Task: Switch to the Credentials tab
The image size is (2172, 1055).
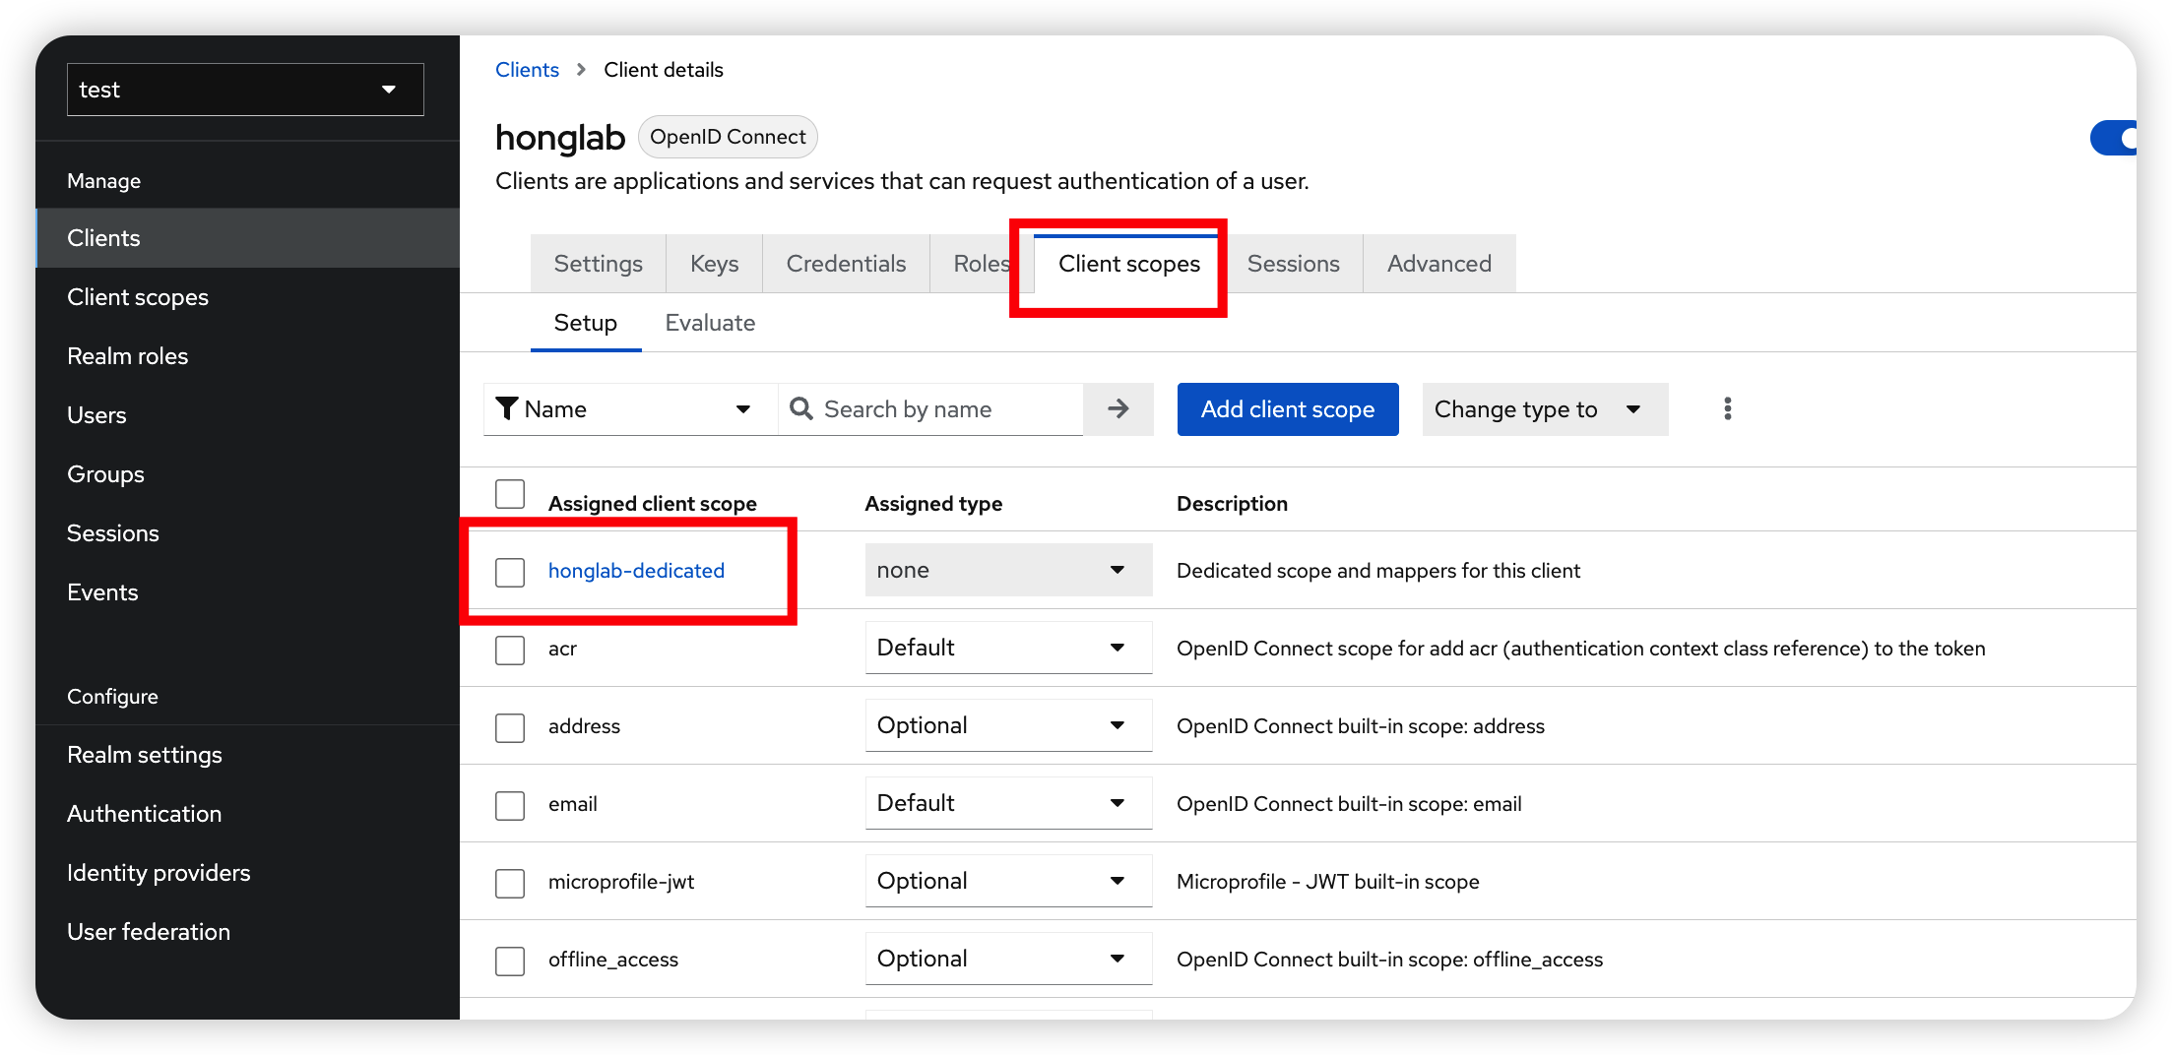Action: 846,264
